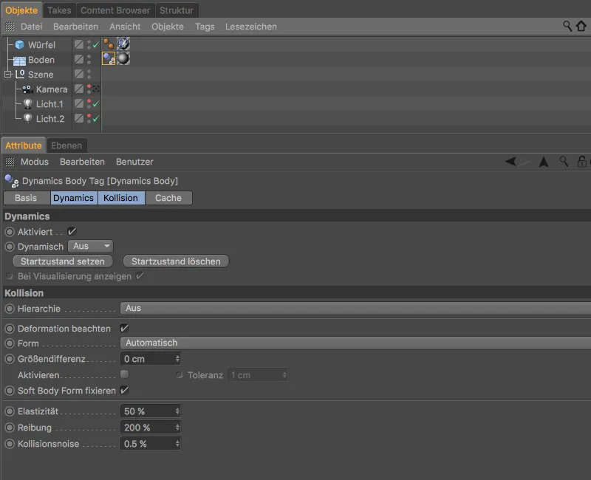Viewport: 591px width, 480px height.
Task: Click the search magnifier in Objekte manager
Action: tap(567, 26)
